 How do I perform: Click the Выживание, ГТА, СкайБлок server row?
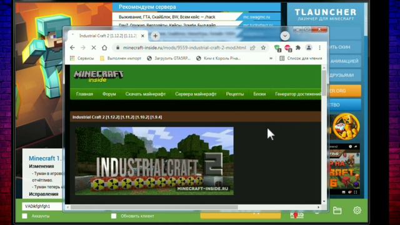click(x=167, y=17)
